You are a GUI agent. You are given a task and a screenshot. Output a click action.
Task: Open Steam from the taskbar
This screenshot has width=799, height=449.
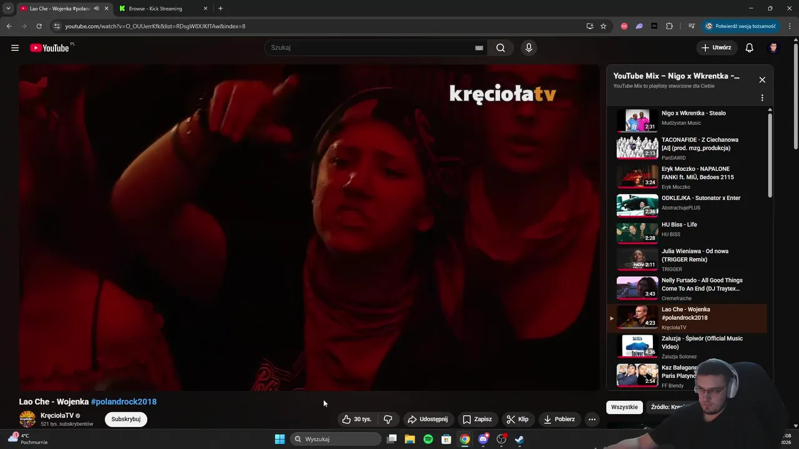(x=519, y=439)
